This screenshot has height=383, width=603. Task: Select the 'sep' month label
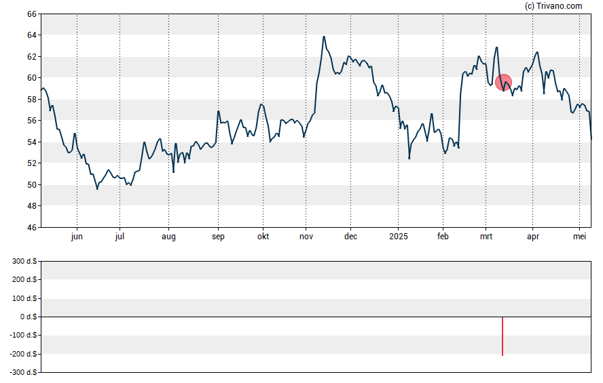click(x=218, y=237)
